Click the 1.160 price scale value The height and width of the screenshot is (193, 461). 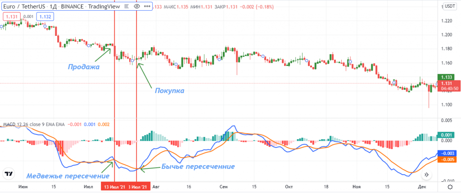pyautogui.click(x=446, y=63)
